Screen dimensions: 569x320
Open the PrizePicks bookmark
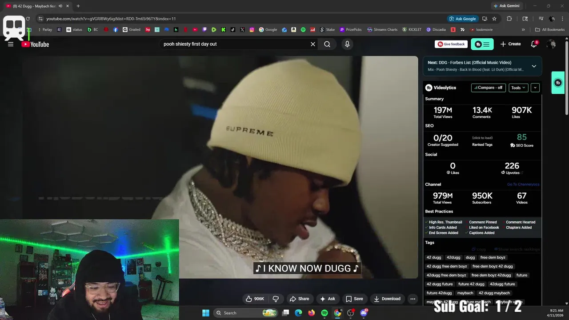point(351,30)
